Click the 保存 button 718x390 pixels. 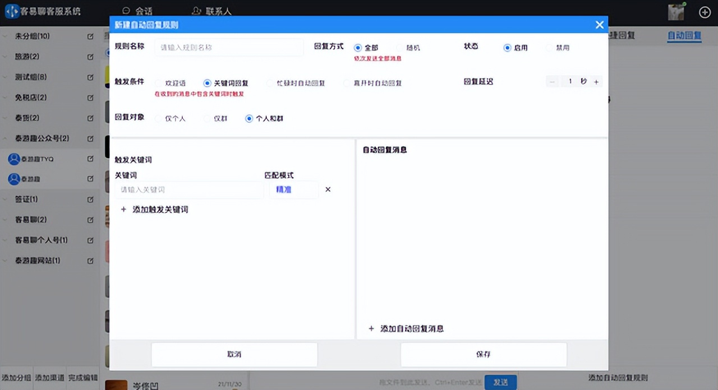pyautogui.click(x=483, y=355)
